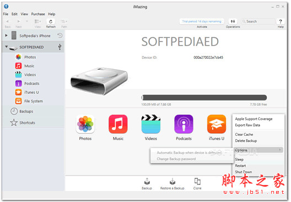Click the Search input field

[x=258, y=21]
